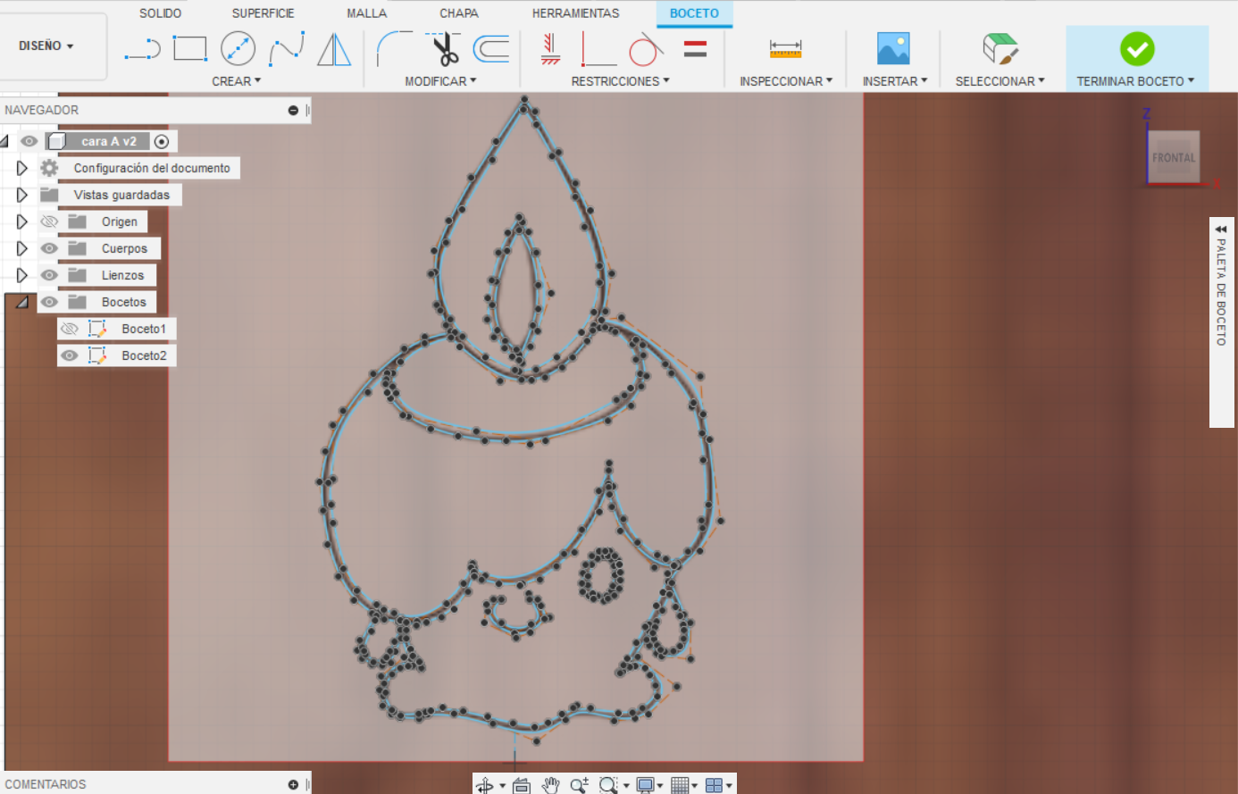Image resolution: width=1238 pixels, height=794 pixels.
Task: Open the PALETA DE BOCETO side panel
Action: tap(1221, 322)
